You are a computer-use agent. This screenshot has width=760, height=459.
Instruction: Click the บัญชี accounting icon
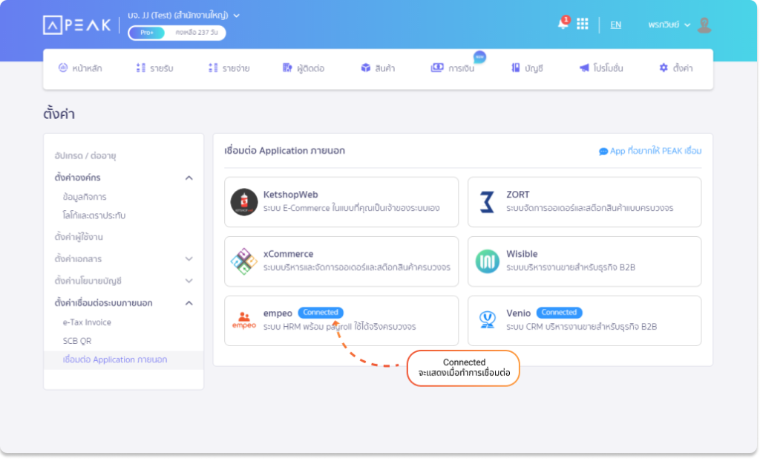click(x=515, y=68)
